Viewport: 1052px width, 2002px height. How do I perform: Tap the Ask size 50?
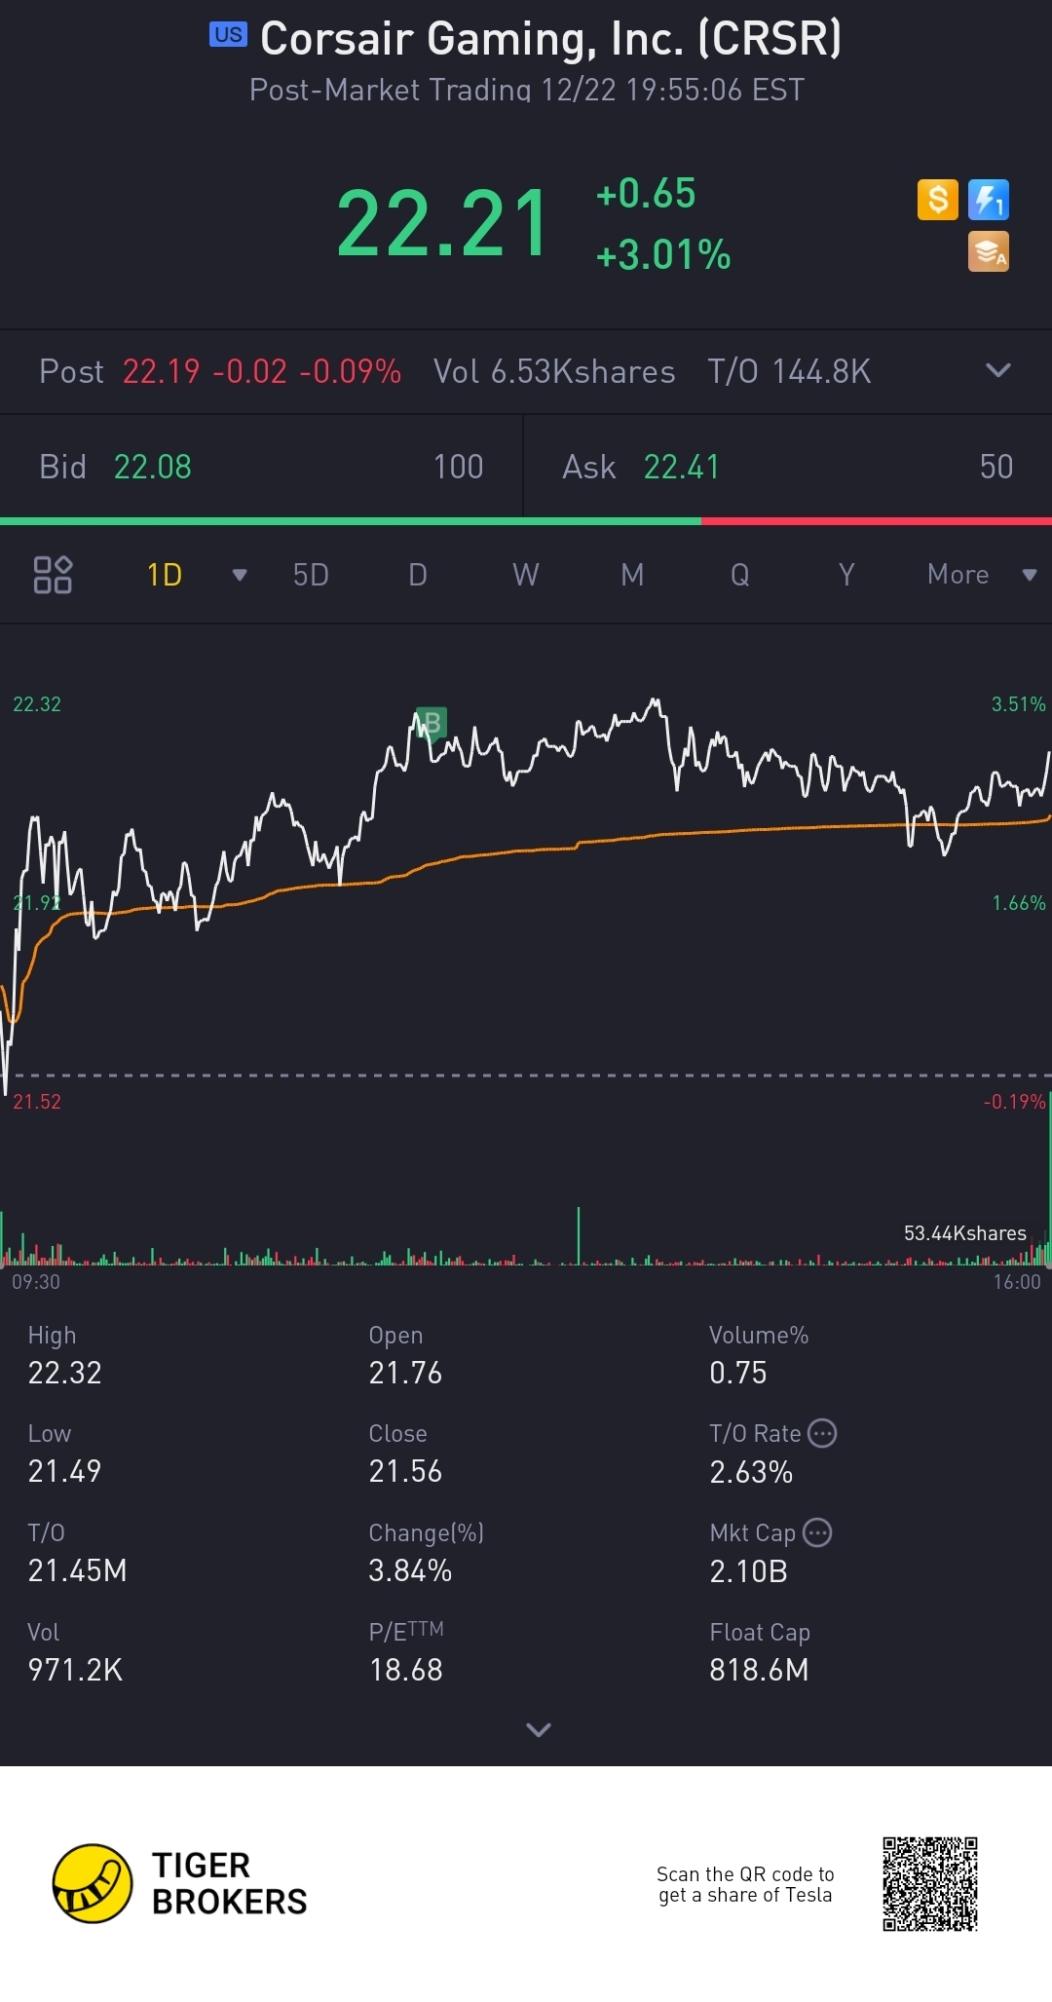coord(996,467)
